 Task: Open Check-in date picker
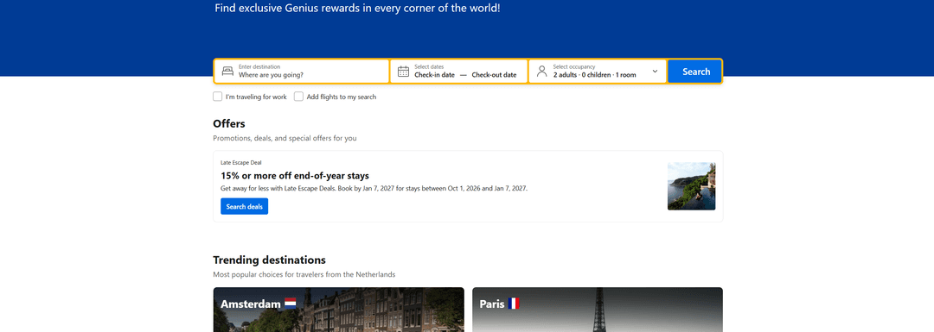point(434,75)
